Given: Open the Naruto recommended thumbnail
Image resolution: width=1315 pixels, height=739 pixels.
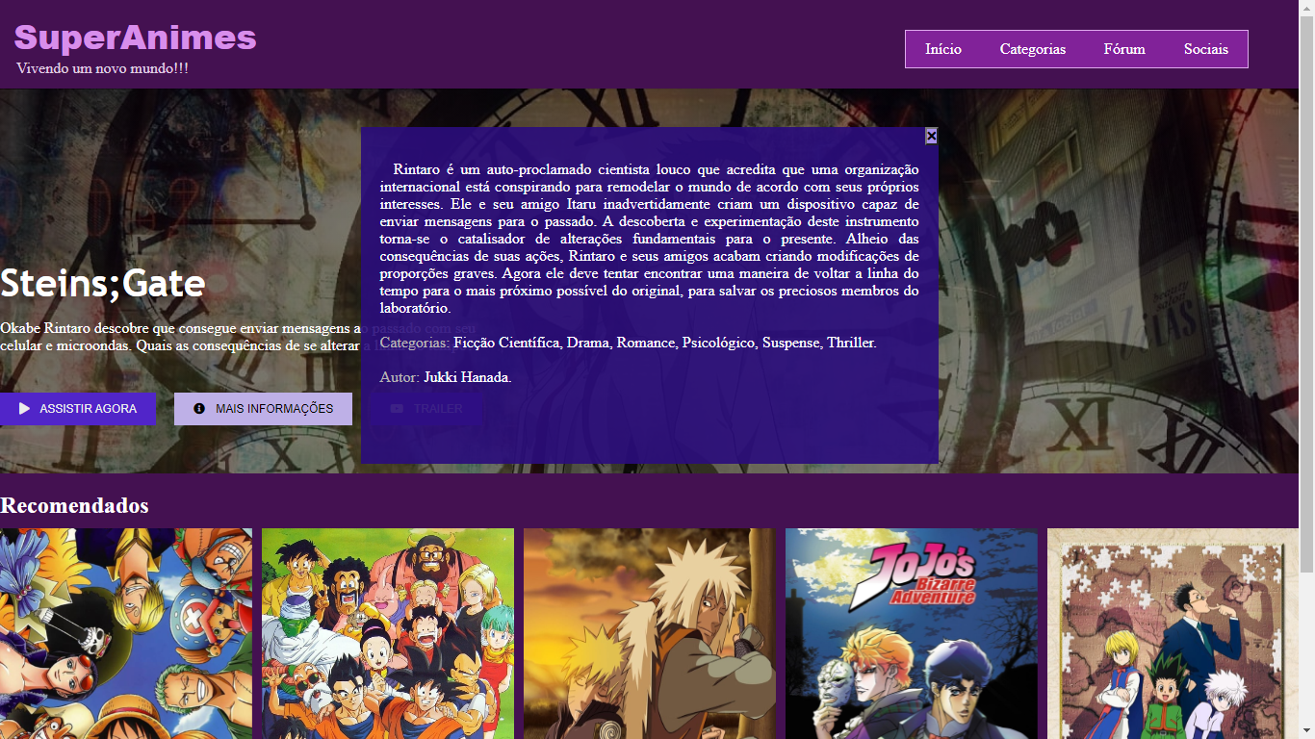Looking at the screenshot, I should (649, 635).
